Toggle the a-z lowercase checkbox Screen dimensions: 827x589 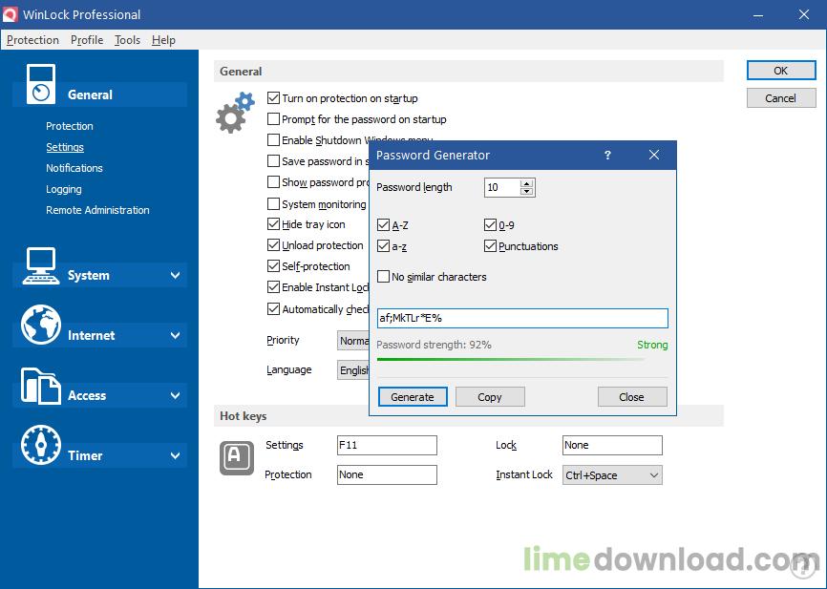pos(384,246)
